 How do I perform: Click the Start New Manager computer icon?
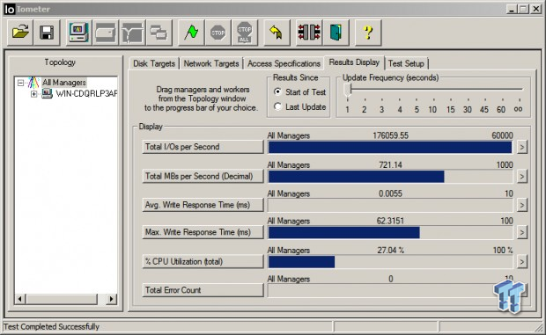point(79,33)
